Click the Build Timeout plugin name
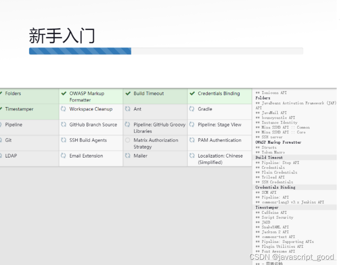 [149, 93]
